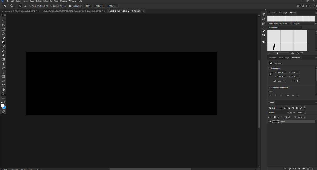Select the Custom Shape tool

coord(3,85)
